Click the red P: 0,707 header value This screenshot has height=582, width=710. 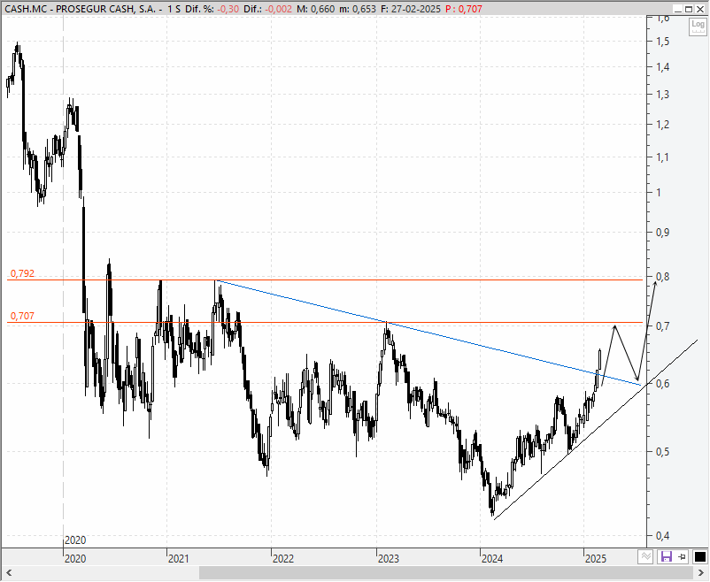(464, 9)
